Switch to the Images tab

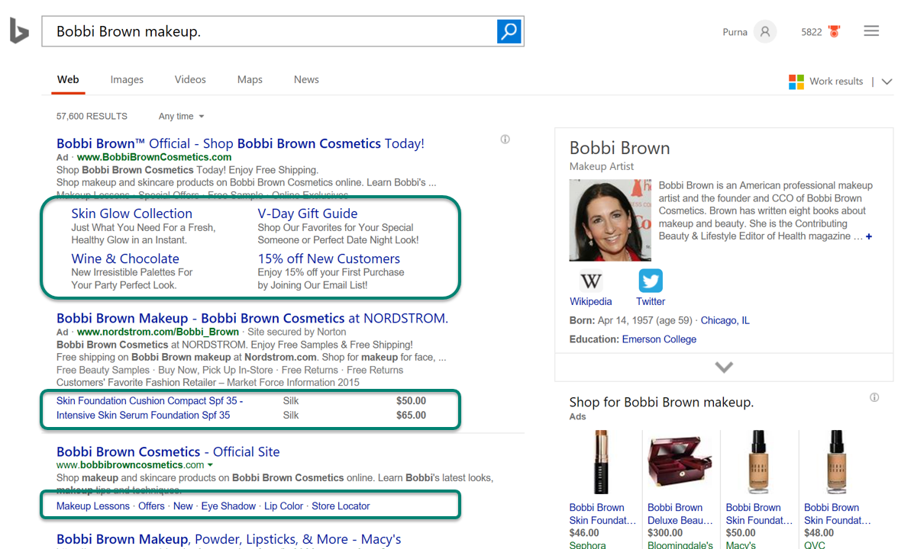pyautogui.click(x=127, y=79)
